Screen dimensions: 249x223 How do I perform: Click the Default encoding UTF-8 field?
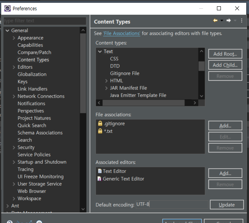[172, 204]
